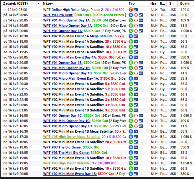Viewport: 194px width, 179px height.
Task: Click the truncated R... column header
Action: [x=162, y=3]
